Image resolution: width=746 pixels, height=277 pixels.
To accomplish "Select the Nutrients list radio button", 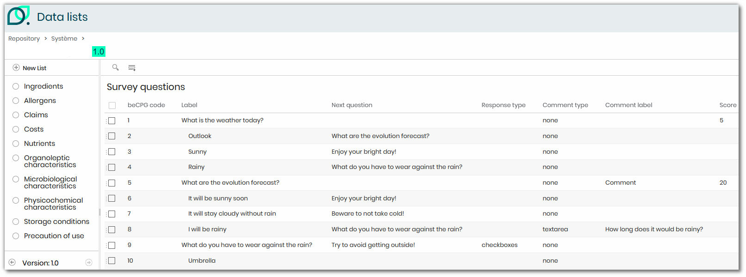I will click(x=16, y=144).
